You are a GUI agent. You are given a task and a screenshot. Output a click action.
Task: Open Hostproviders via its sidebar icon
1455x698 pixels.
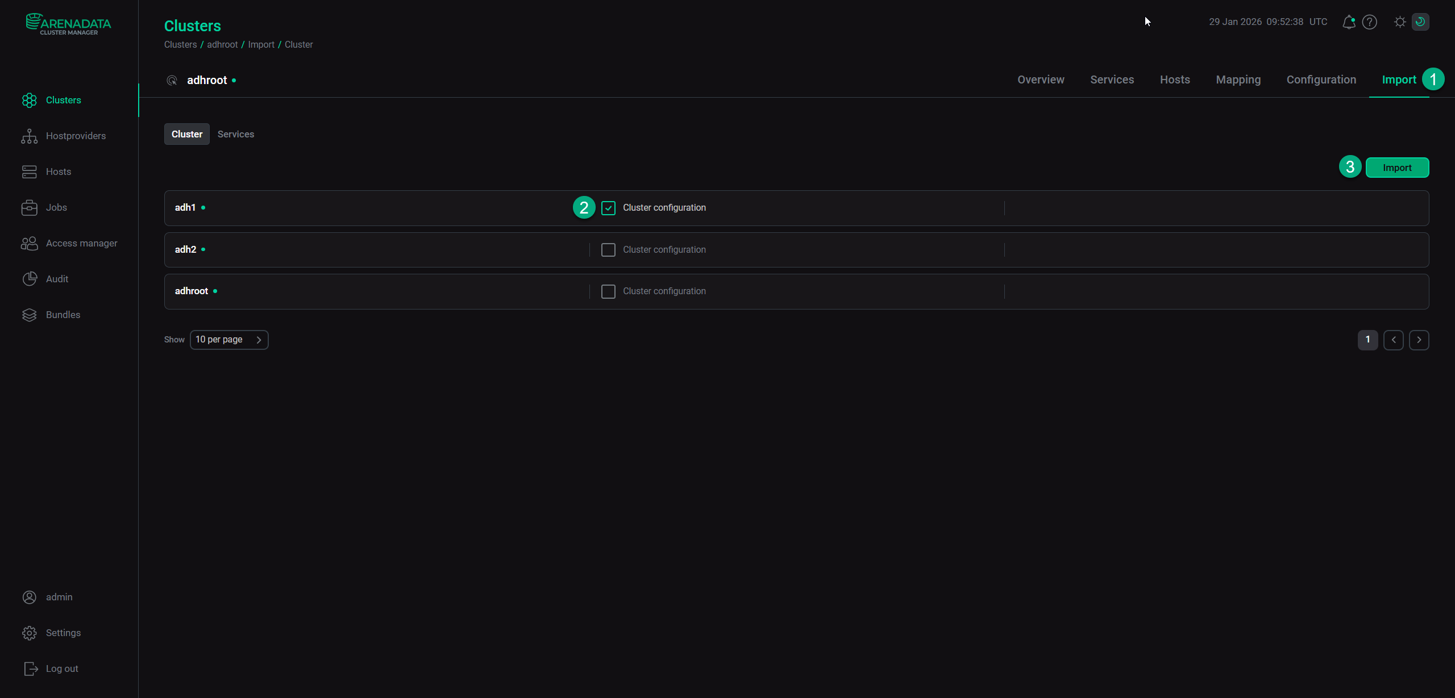(x=30, y=136)
